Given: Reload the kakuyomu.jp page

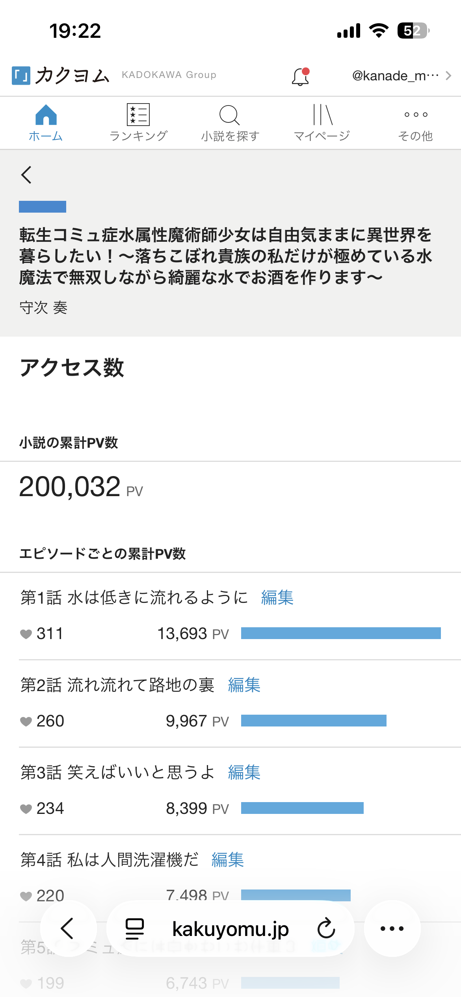Looking at the screenshot, I should pyautogui.click(x=326, y=928).
